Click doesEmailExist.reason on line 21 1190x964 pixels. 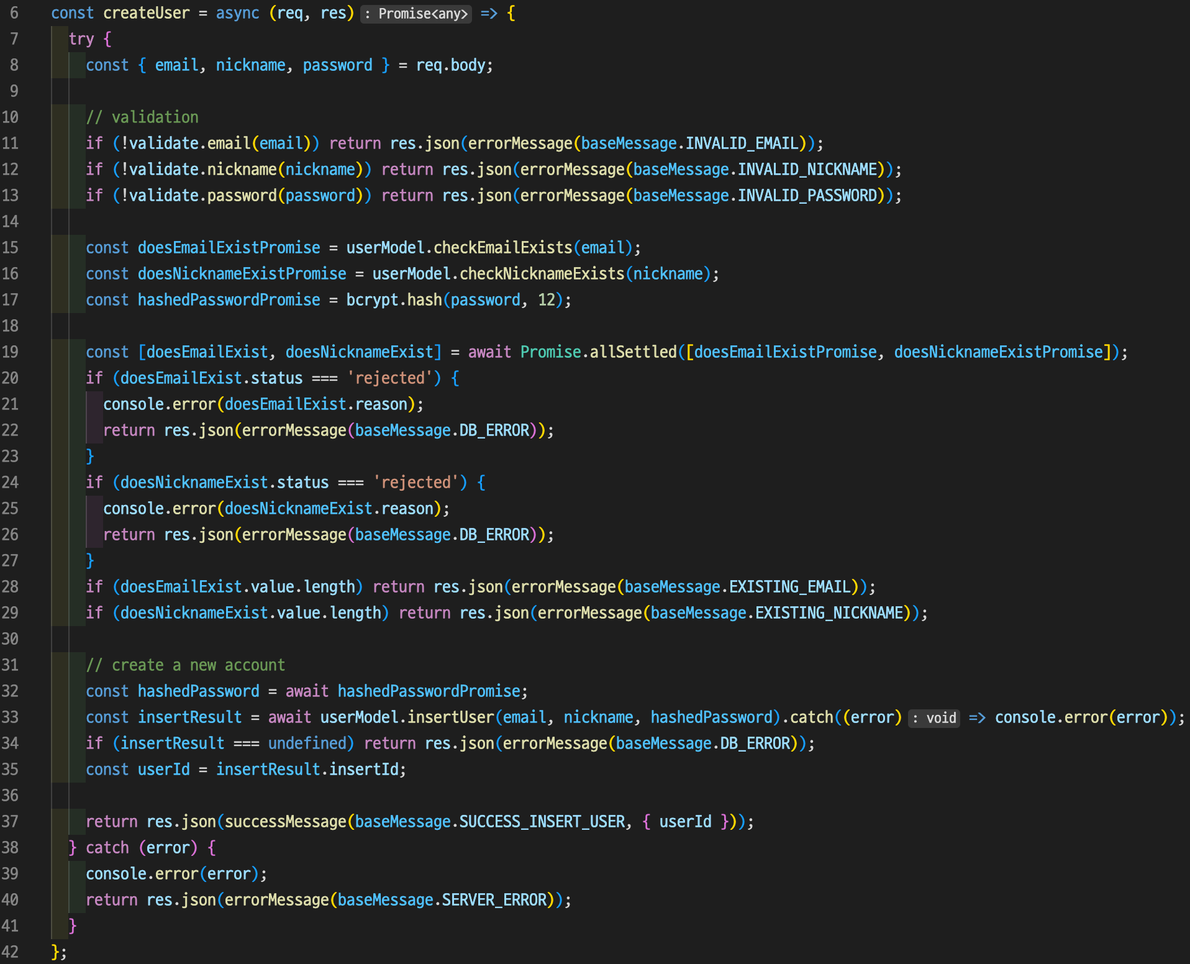[x=316, y=404]
